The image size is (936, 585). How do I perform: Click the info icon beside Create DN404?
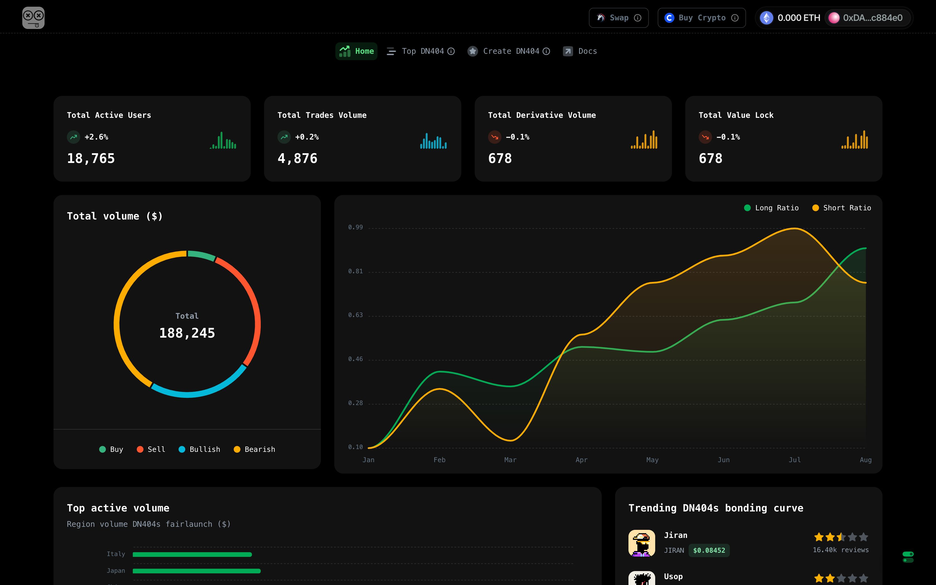(546, 51)
